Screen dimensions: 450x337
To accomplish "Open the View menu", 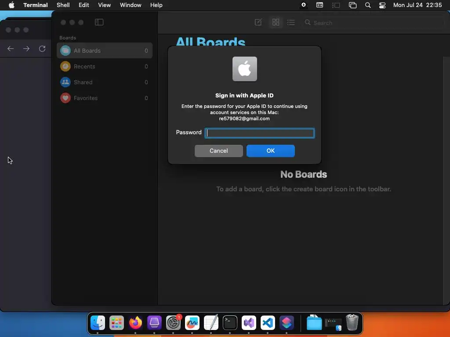I will click(x=105, y=5).
